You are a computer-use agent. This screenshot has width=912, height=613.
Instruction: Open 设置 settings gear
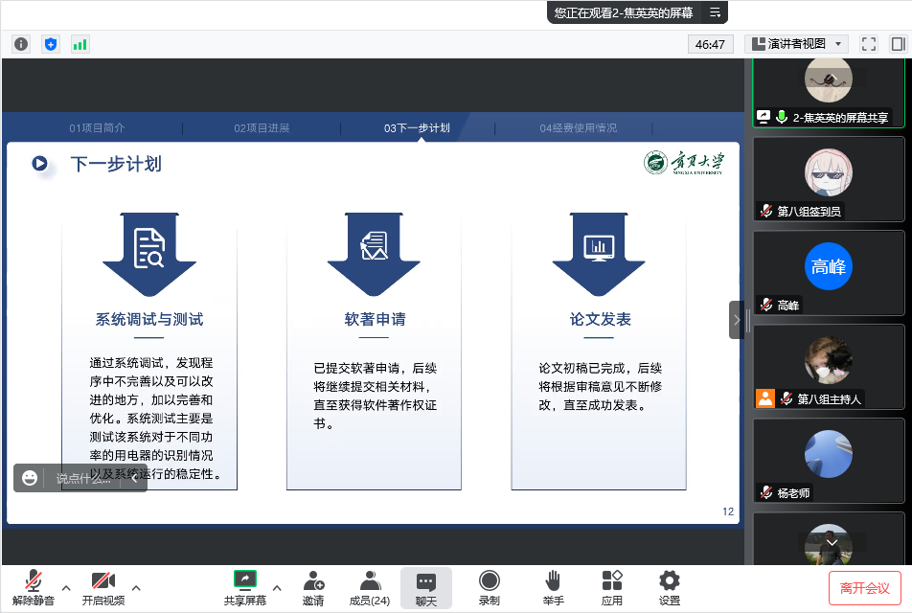pyautogui.click(x=670, y=588)
